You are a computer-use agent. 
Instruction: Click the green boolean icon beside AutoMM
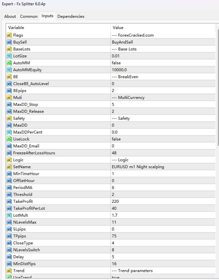point(9,63)
